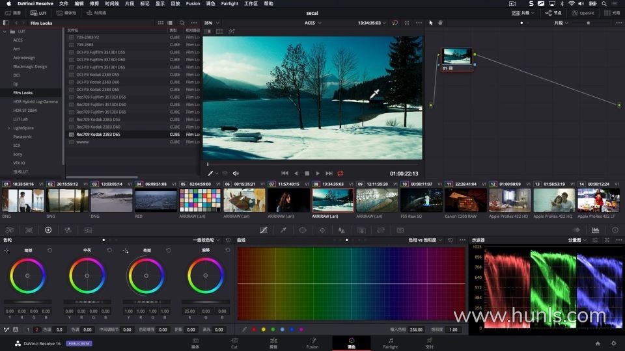Select the Film Looks LUT folder
Viewport: 625px width, 351px height.
pos(23,93)
